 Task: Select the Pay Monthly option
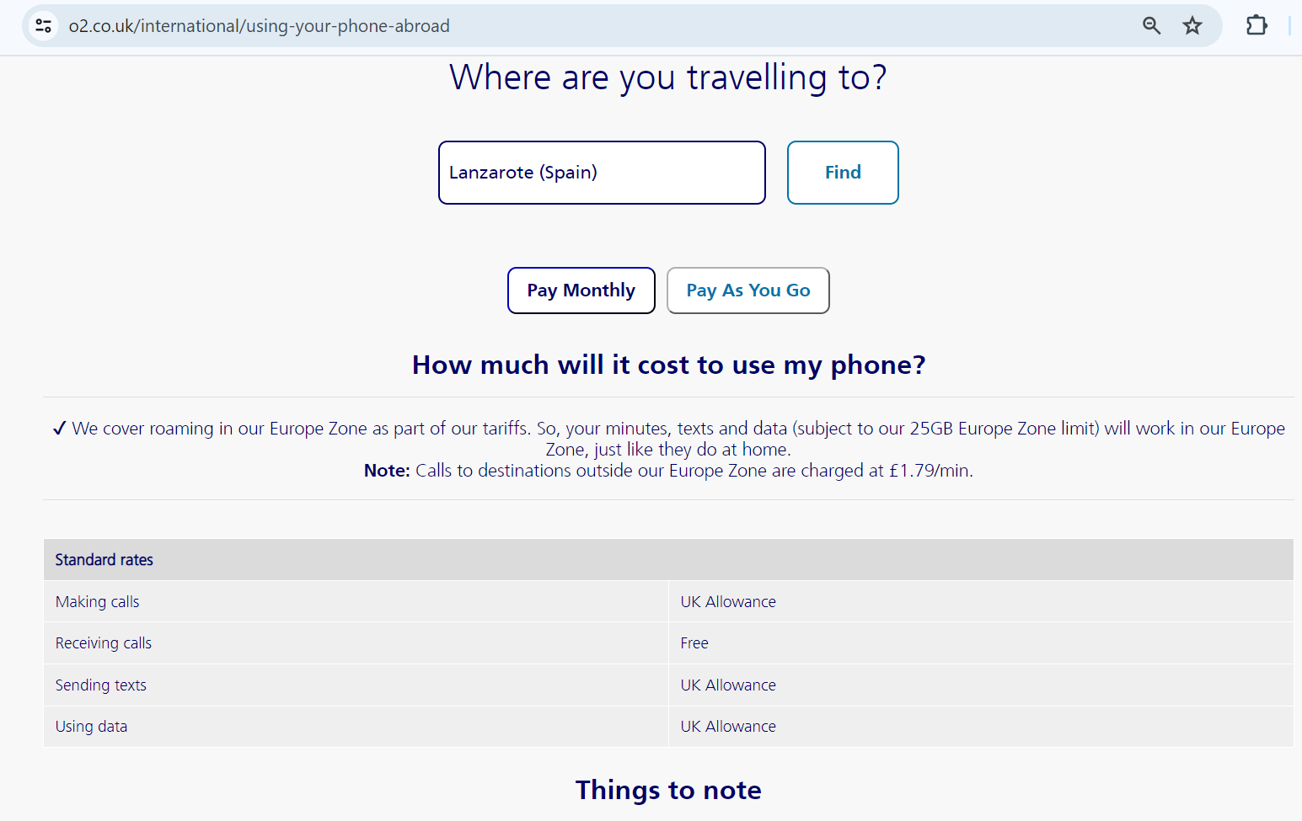(x=581, y=290)
